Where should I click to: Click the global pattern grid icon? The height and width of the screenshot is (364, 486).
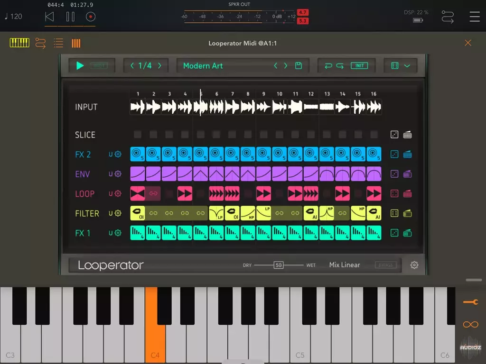pyautogui.click(x=394, y=65)
